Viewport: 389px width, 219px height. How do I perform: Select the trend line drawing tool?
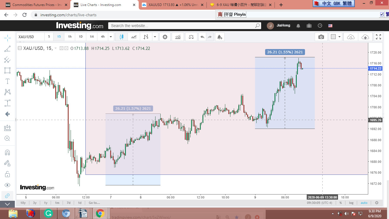[x=7, y=49]
